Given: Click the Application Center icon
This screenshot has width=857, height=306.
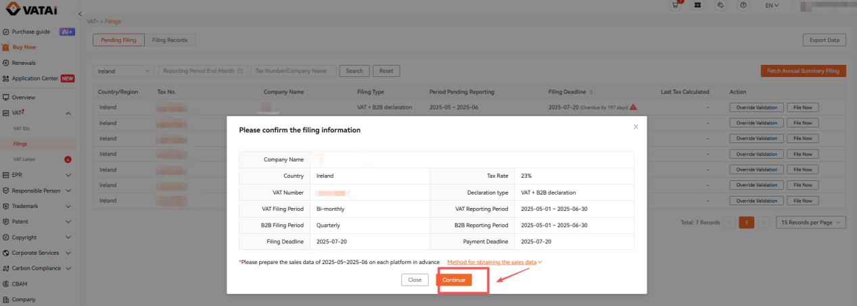Looking at the screenshot, I should click(x=6, y=78).
